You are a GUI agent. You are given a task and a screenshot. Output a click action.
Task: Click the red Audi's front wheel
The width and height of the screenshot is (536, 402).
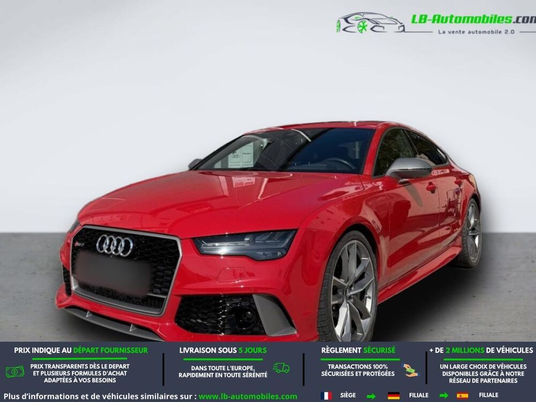tap(348, 287)
